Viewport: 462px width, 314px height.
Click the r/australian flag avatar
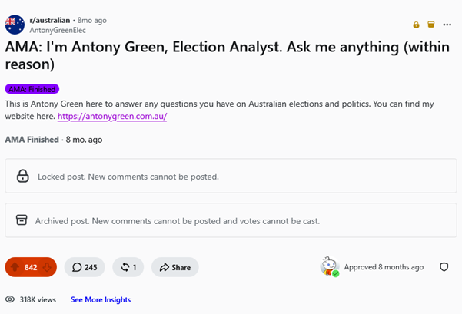point(15,25)
